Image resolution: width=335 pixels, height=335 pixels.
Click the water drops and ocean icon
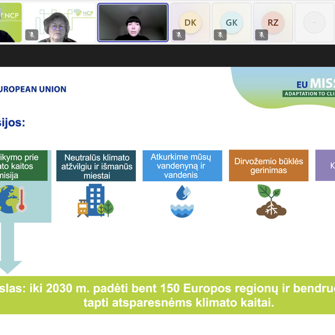182,201
